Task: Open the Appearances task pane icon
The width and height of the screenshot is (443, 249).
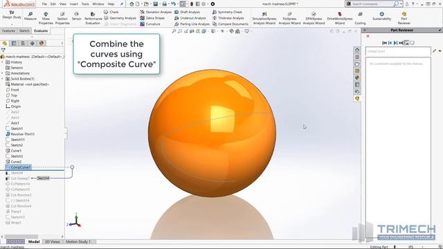Action: tap(357, 77)
